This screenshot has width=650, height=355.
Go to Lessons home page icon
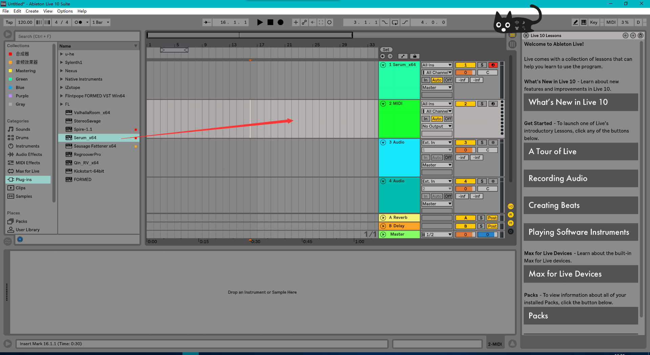641,36
